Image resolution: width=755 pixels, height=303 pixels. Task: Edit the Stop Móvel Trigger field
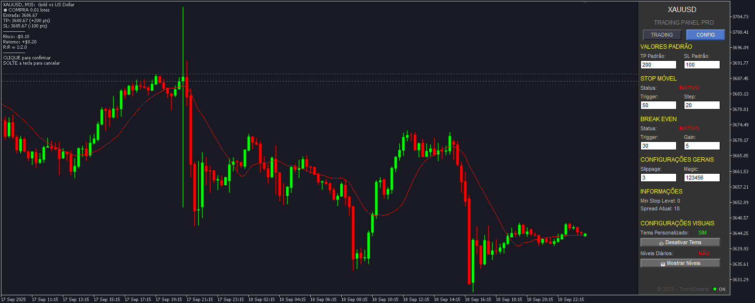(x=658, y=105)
